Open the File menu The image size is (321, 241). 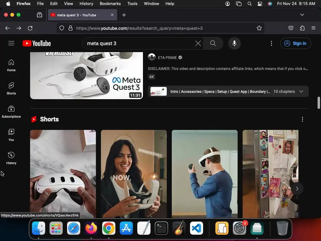click(x=40, y=3)
